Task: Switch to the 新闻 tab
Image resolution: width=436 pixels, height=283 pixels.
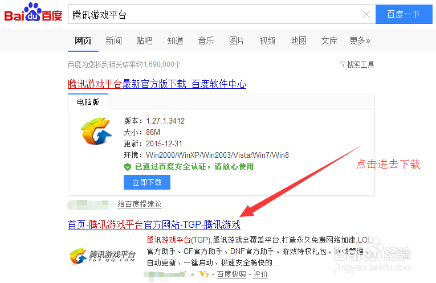Action: pos(114,41)
